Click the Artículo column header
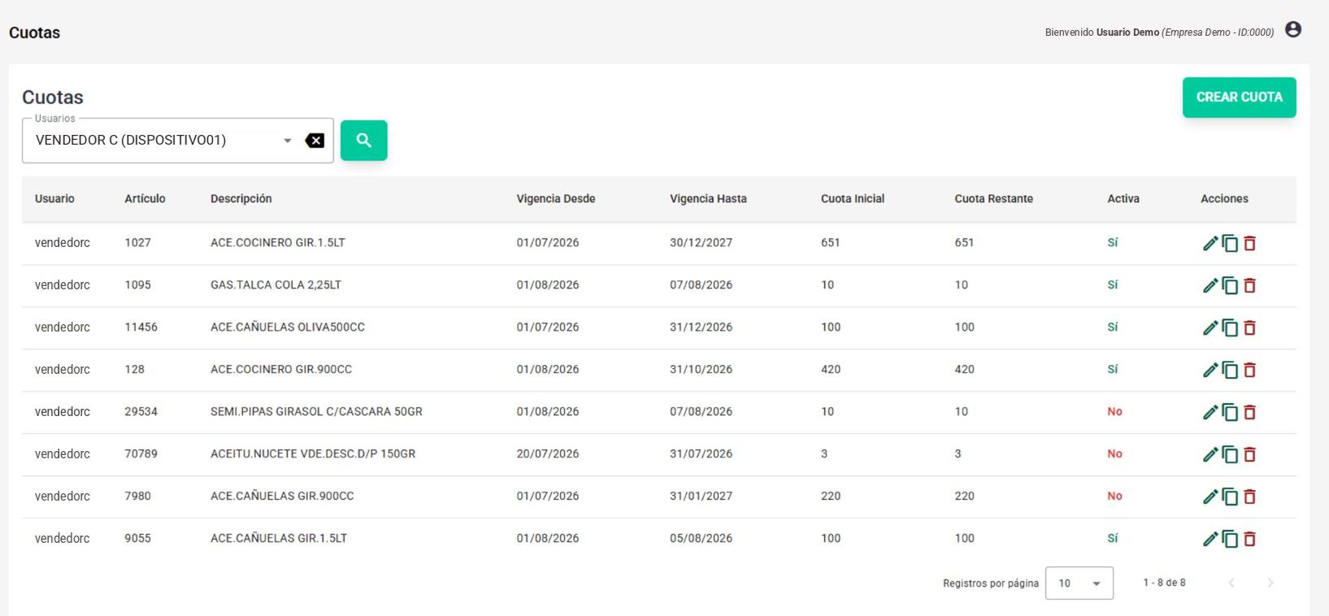1329x616 pixels. (x=145, y=199)
